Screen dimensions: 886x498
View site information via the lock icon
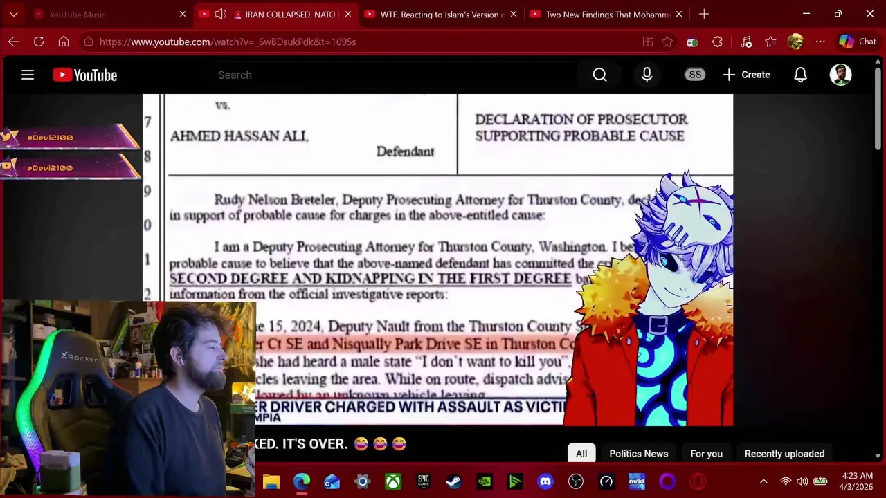tap(88, 41)
